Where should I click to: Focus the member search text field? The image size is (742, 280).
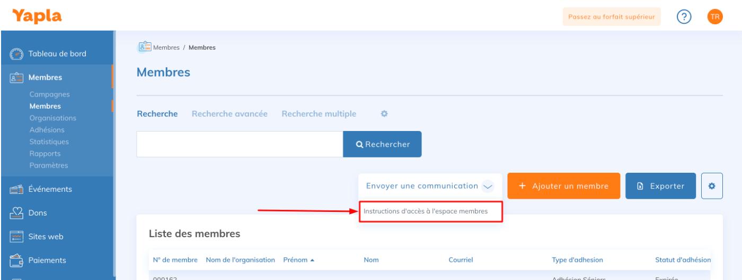click(x=240, y=144)
